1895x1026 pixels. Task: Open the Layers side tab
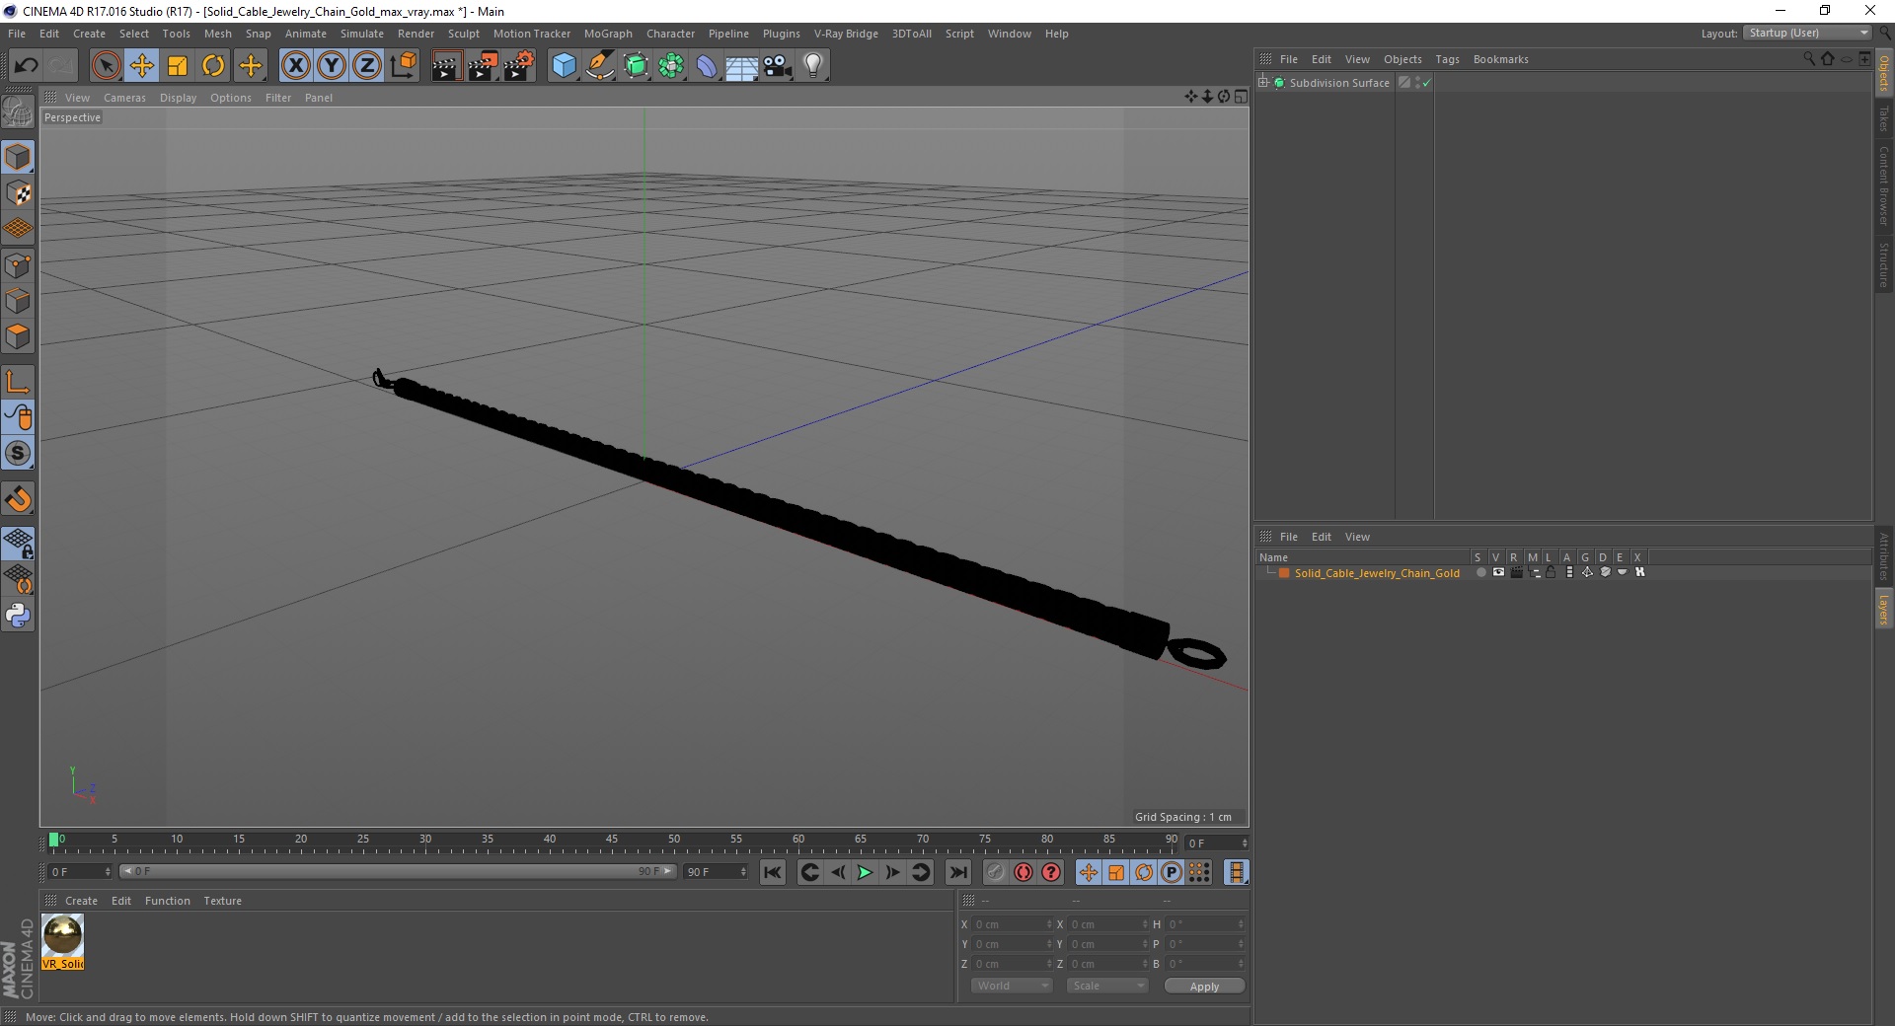pyautogui.click(x=1883, y=610)
